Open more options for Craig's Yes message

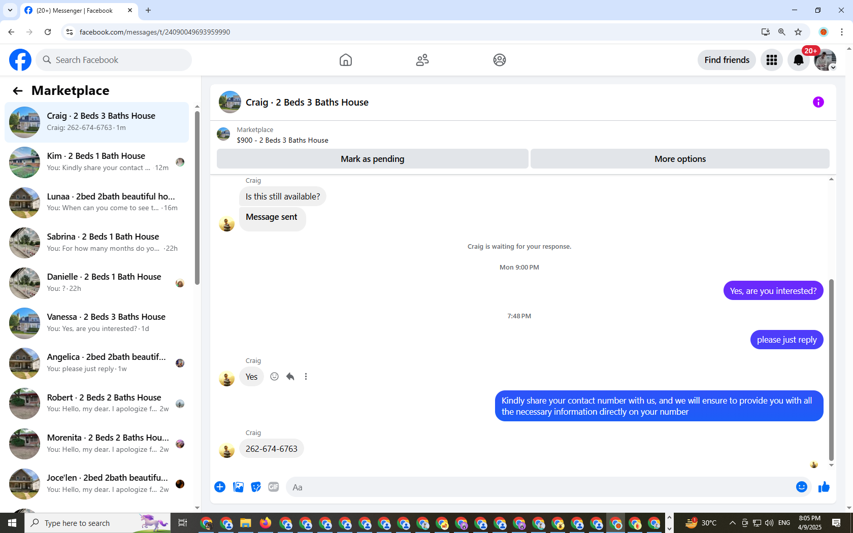[x=306, y=377]
